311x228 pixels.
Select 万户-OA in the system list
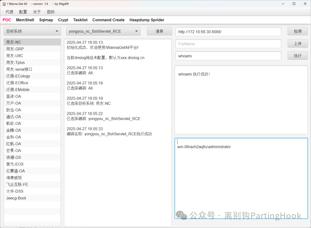(x=32, y=103)
